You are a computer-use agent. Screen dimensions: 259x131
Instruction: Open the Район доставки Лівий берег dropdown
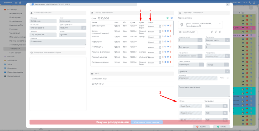(x=201, y=65)
